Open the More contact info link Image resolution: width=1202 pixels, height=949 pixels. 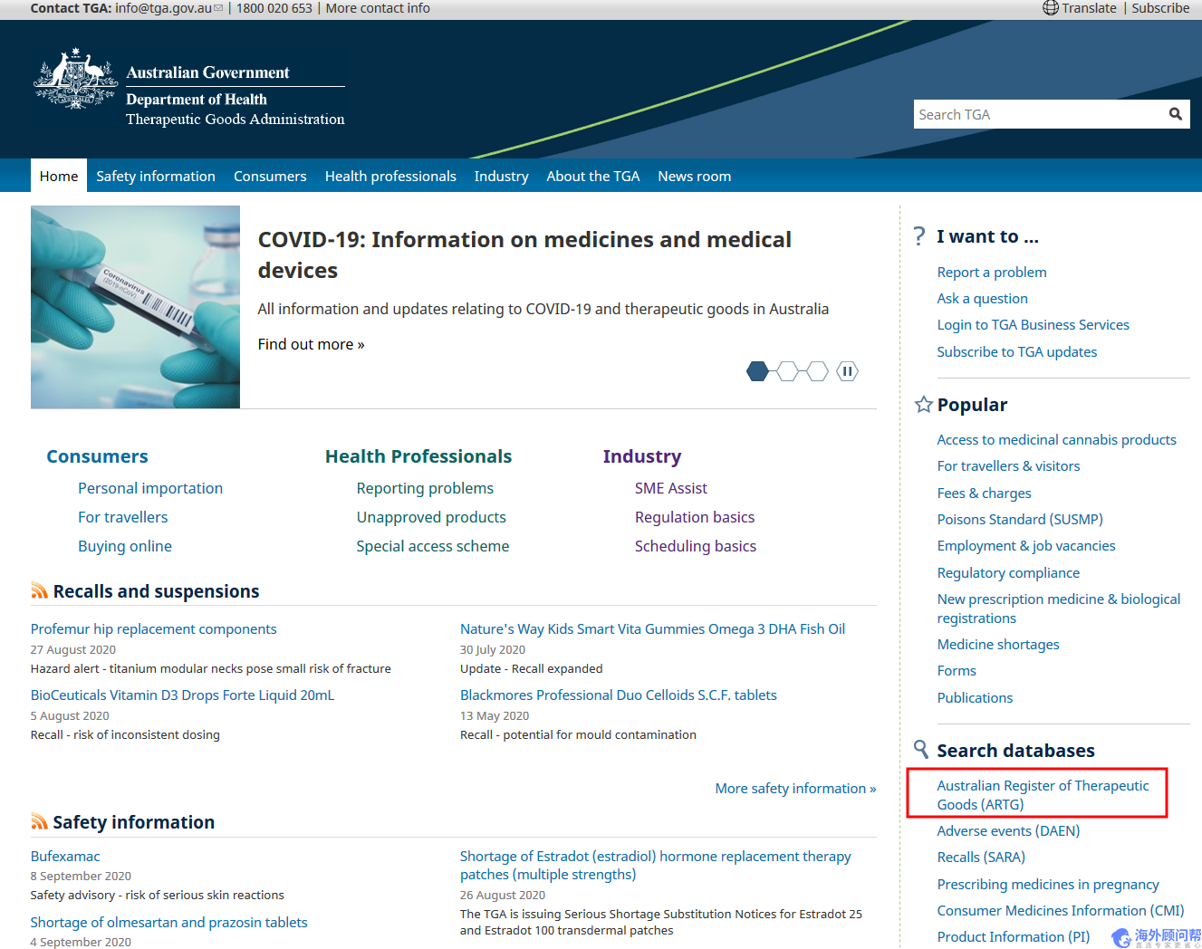click(x=378, y=8)
